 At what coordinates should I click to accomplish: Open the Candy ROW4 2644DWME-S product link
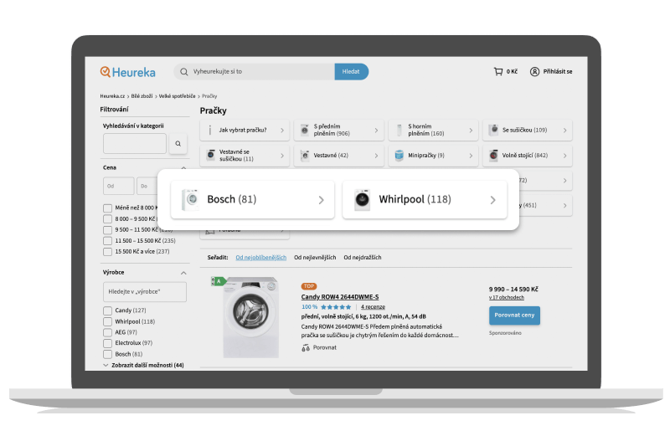(340, 297)
